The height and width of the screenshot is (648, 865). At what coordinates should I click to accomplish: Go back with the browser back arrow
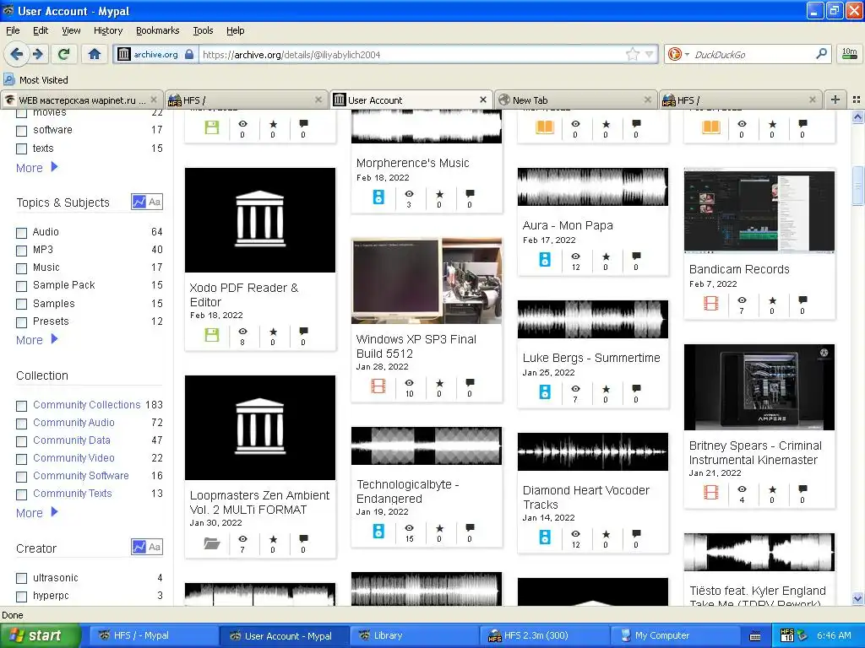17,54
